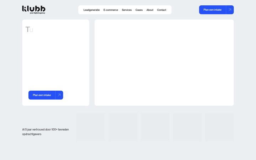Open the Cases menu item
The width and height of the screenshot is (256, 160).
tap(139, 10)
